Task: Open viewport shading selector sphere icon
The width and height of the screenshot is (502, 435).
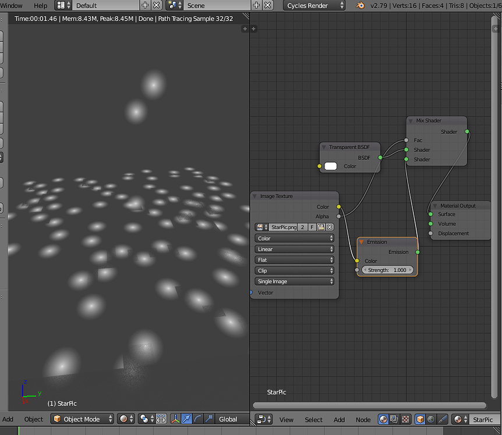Action: (126, 419)
